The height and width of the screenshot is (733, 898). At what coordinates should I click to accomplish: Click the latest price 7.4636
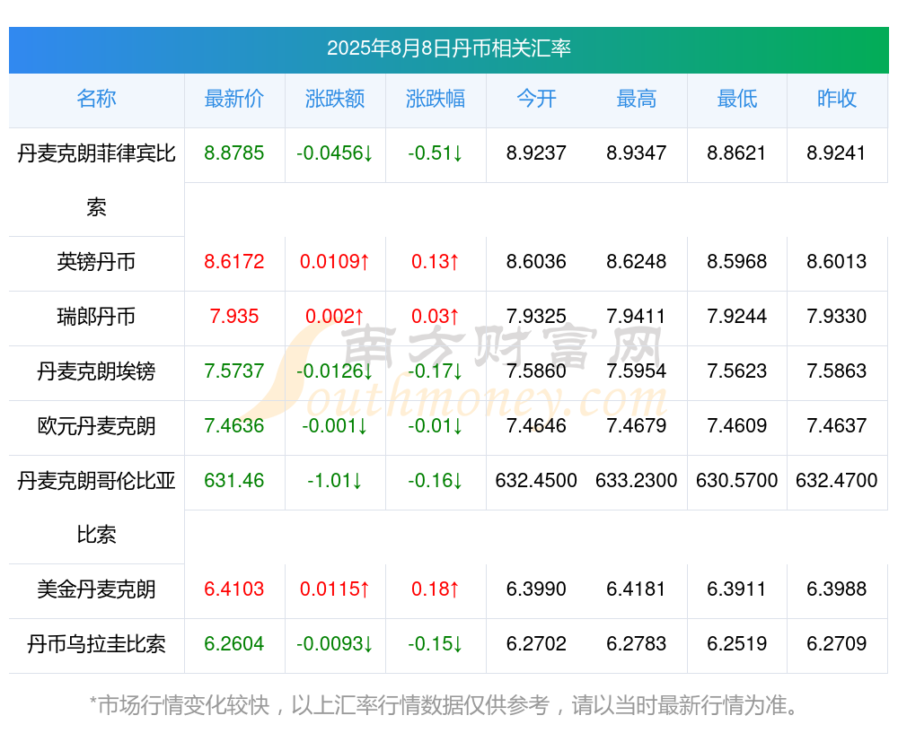(x=234, y=426)
